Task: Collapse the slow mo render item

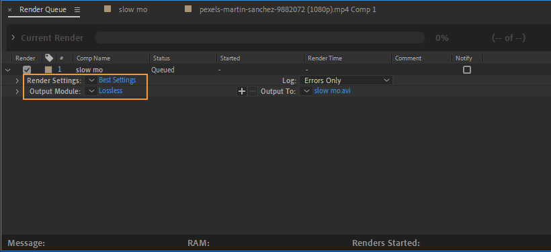Action: click(x=8, y=70)
